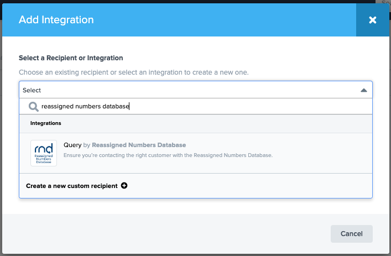Click the word 'by' in the Query result

click(86, 145)
